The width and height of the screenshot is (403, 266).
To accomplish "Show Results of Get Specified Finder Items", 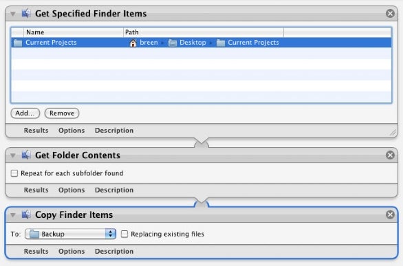I will pyautogui.click(x=36, y=131).
